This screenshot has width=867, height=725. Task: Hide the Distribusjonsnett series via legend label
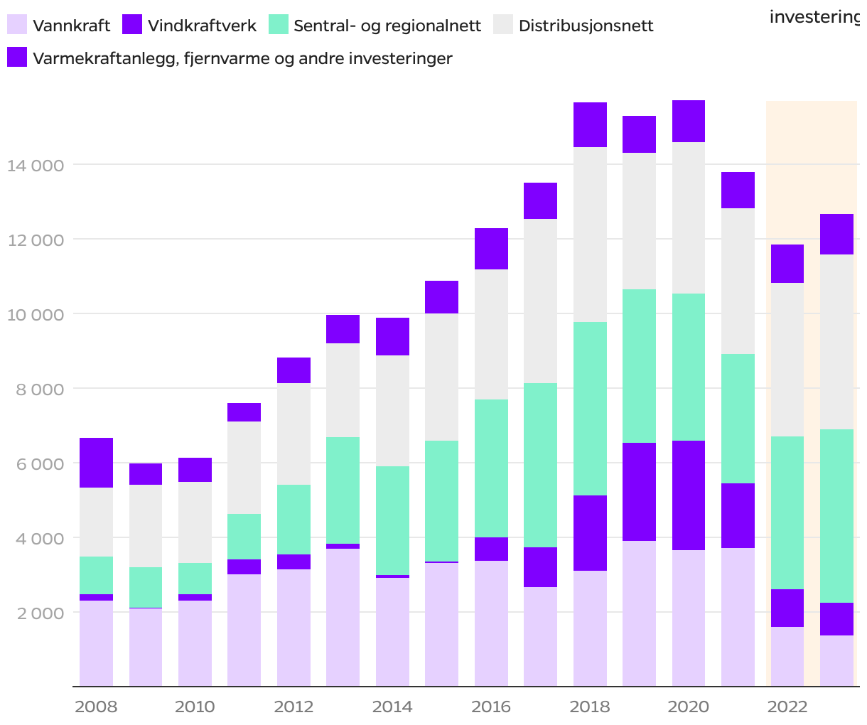(586, 26)
